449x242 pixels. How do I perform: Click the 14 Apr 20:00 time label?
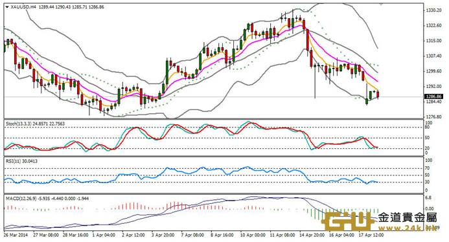tap(312, 235)
